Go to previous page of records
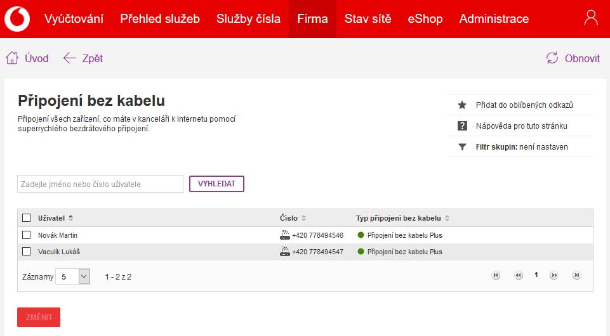This screenshot has height=336, width=610. [519, 275]
